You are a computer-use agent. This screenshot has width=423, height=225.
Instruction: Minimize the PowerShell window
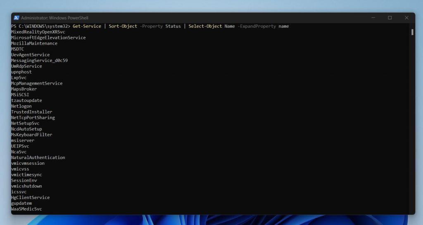373,18
